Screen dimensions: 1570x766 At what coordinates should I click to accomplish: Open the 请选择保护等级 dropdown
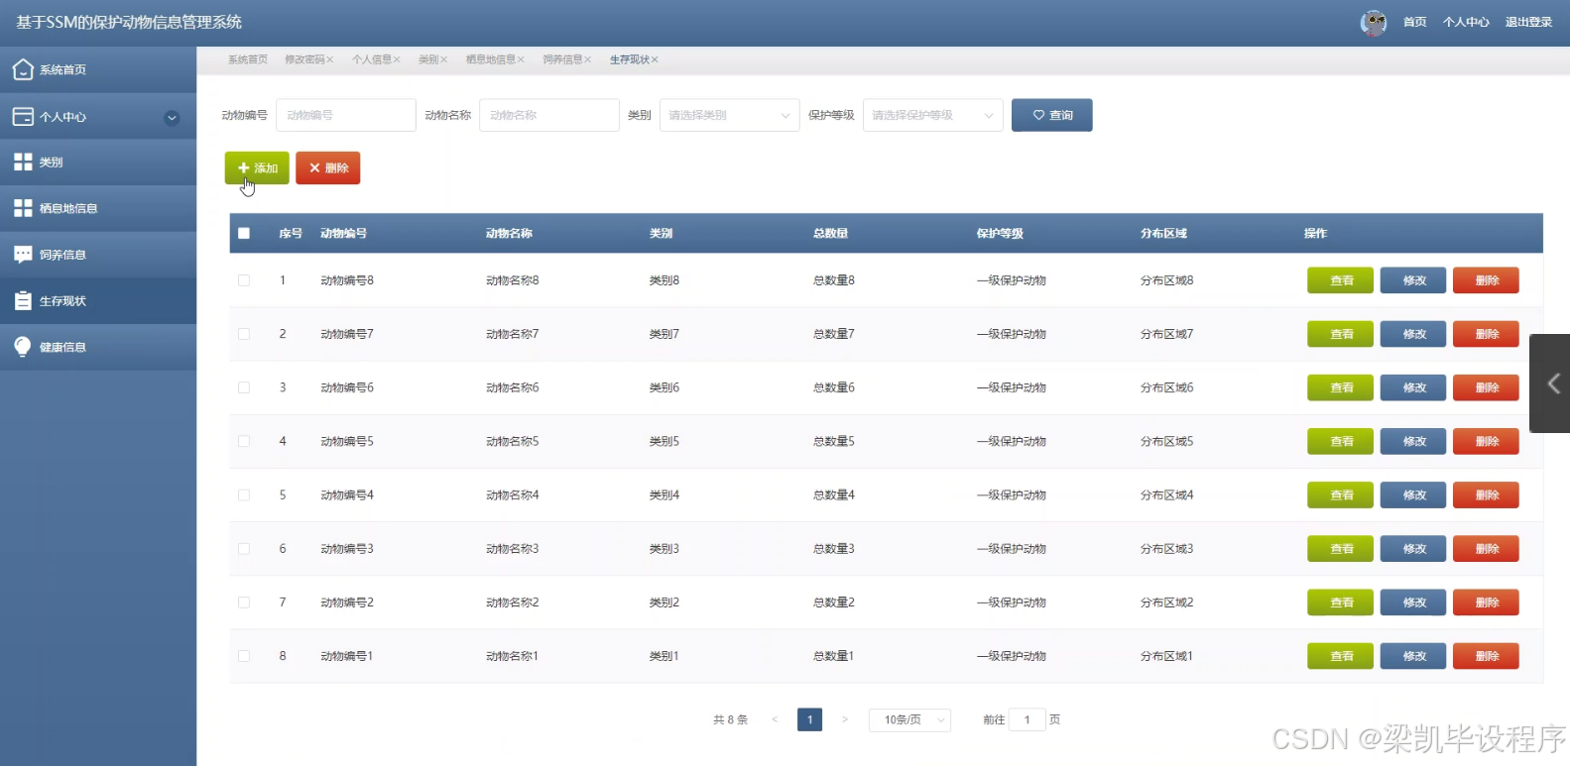coord(932,115)
